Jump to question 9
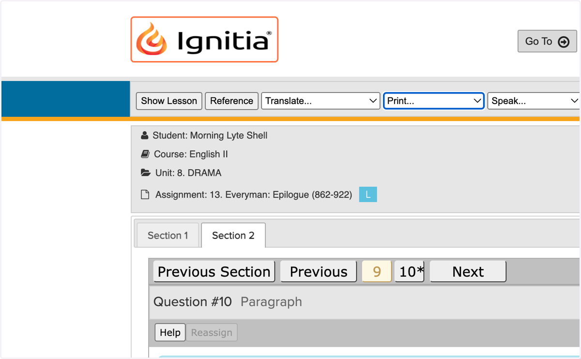The width and height of the screenshot is (581, 359). click(x=377, y=271)
